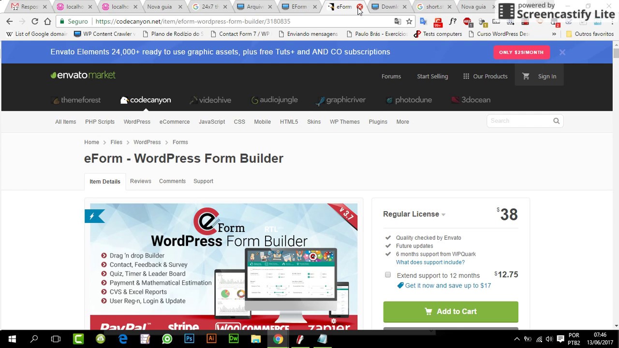The width and height of the screenshot is (619, 348).
Task: Switch to the Support tab
Action: (x=203, y=181)
